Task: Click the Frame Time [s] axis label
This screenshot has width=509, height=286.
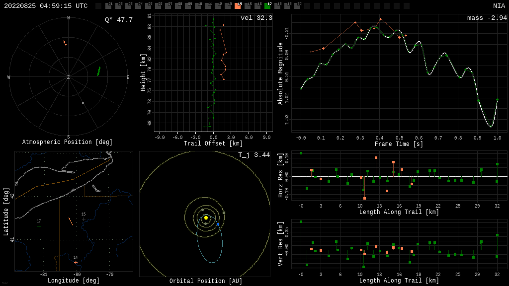Action: pyautogui.click(x=399, y=143)
